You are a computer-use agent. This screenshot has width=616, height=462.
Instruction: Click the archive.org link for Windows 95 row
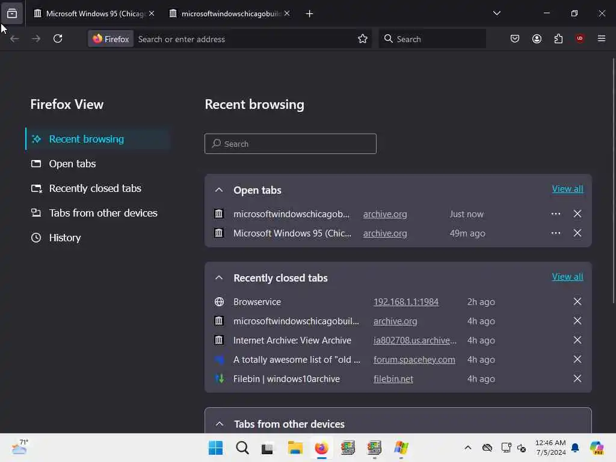(385, 233)
